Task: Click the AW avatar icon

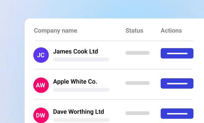Action: pyautogui.click(x=41, y=85)
